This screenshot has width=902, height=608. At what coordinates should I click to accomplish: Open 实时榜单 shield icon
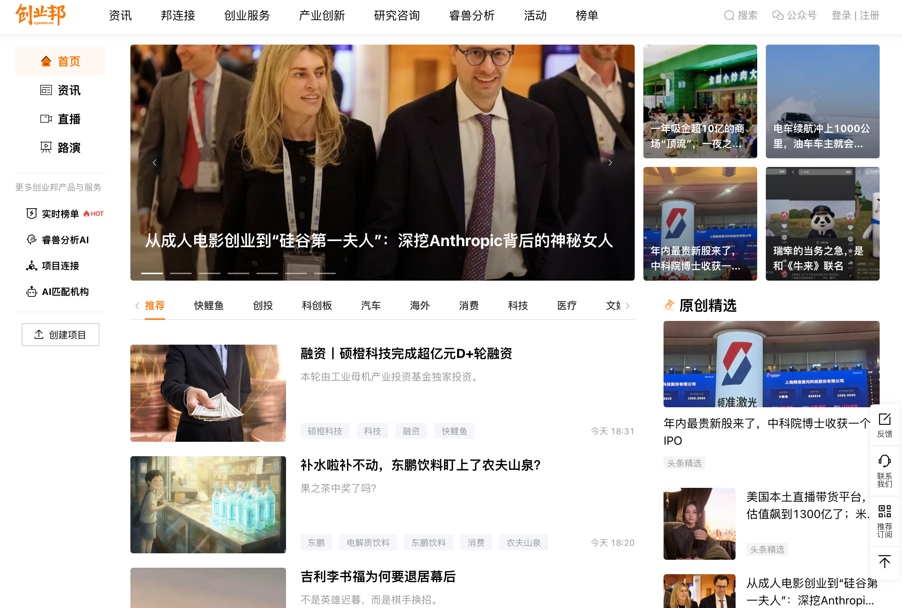pyautogui.click(x=31, y=213)
